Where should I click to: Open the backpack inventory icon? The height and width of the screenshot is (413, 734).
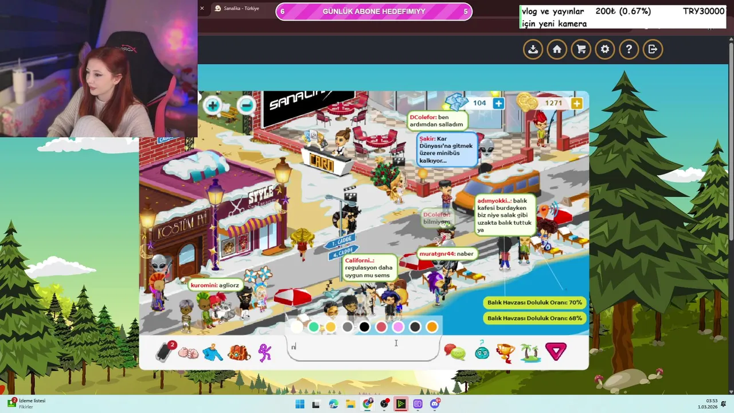239,352
